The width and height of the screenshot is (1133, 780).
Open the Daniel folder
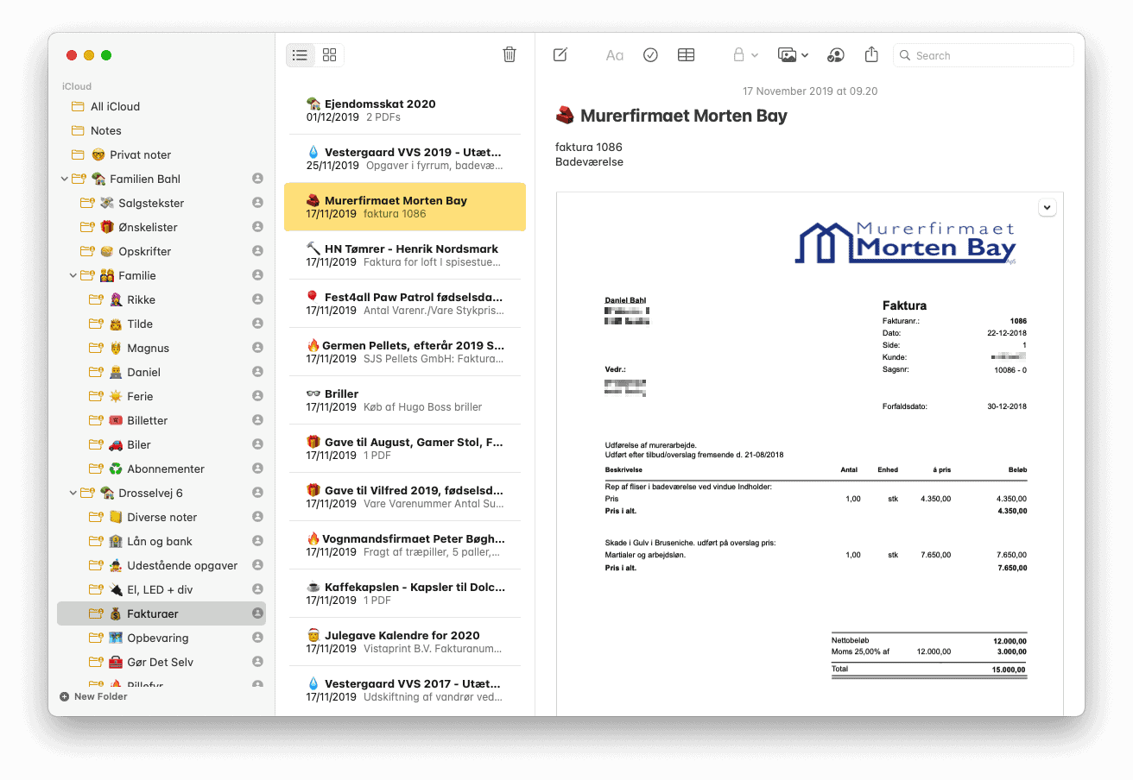click(161, 372)
